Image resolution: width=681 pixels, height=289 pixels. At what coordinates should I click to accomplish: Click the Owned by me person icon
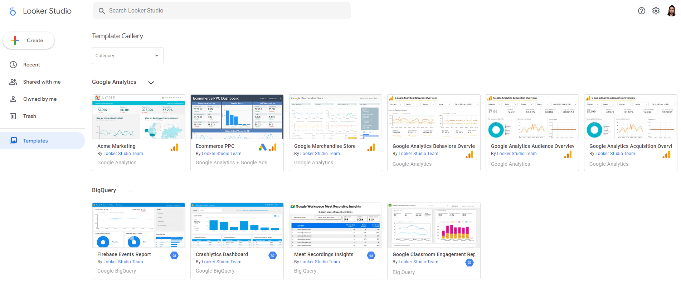click(13, 99)
